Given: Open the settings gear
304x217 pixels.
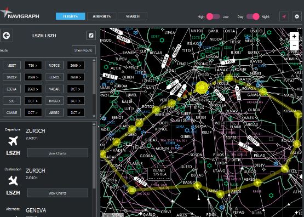Looking at the screenshot, I should point(297,16).
